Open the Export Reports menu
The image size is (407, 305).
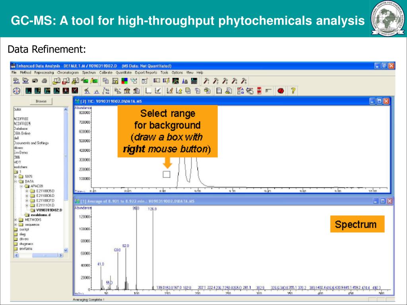146,73
